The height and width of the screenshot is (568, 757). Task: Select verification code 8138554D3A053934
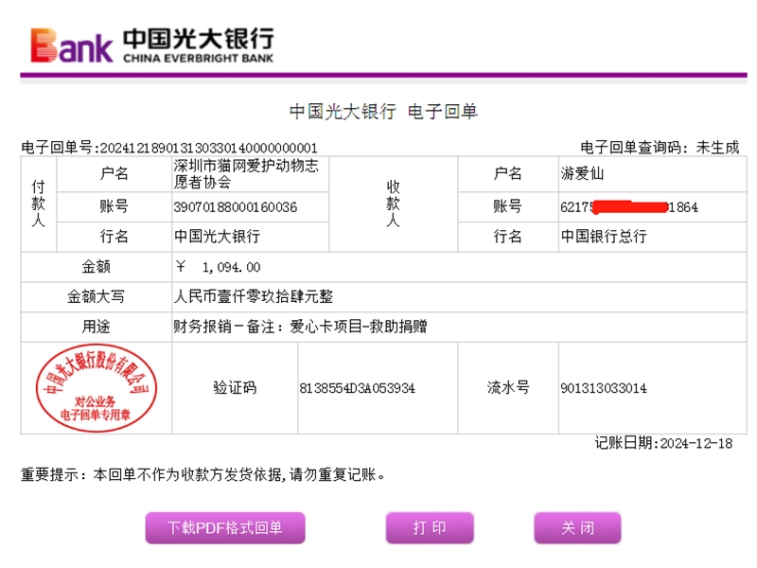[x=358, y=388]
